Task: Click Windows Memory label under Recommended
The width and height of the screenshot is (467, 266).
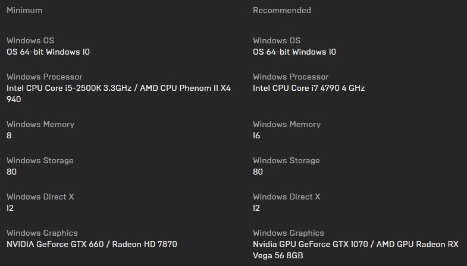Action: 287,124
